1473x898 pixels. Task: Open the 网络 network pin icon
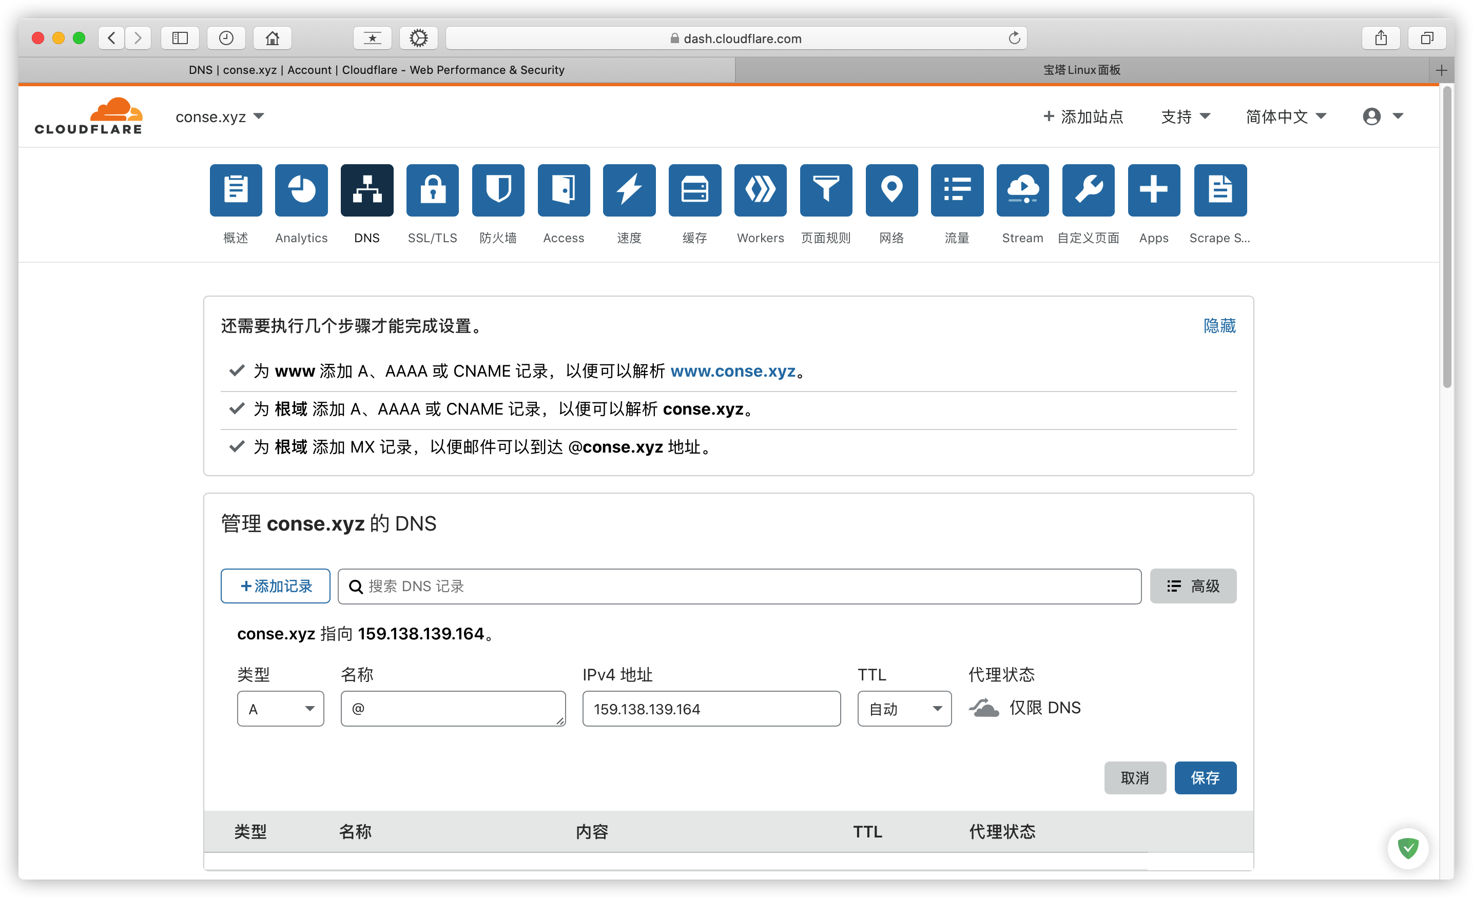(891, 190)
